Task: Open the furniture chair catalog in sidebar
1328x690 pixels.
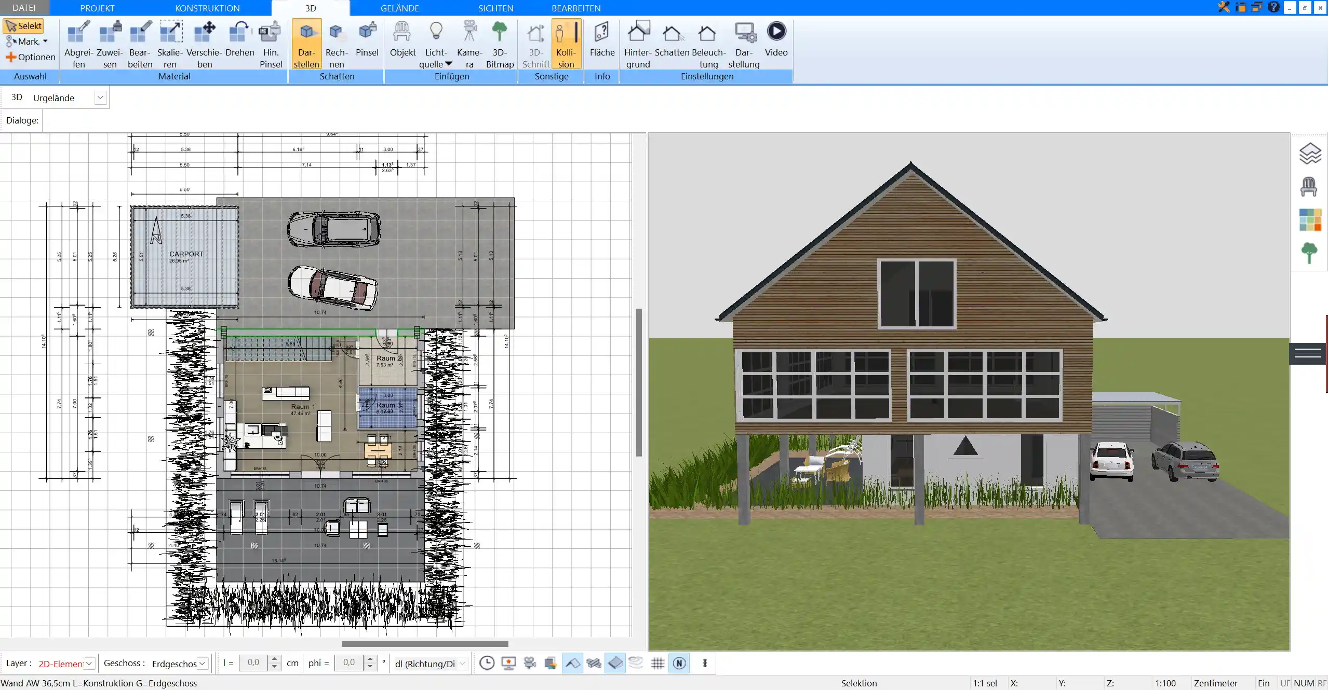Action: [1309, 187]
